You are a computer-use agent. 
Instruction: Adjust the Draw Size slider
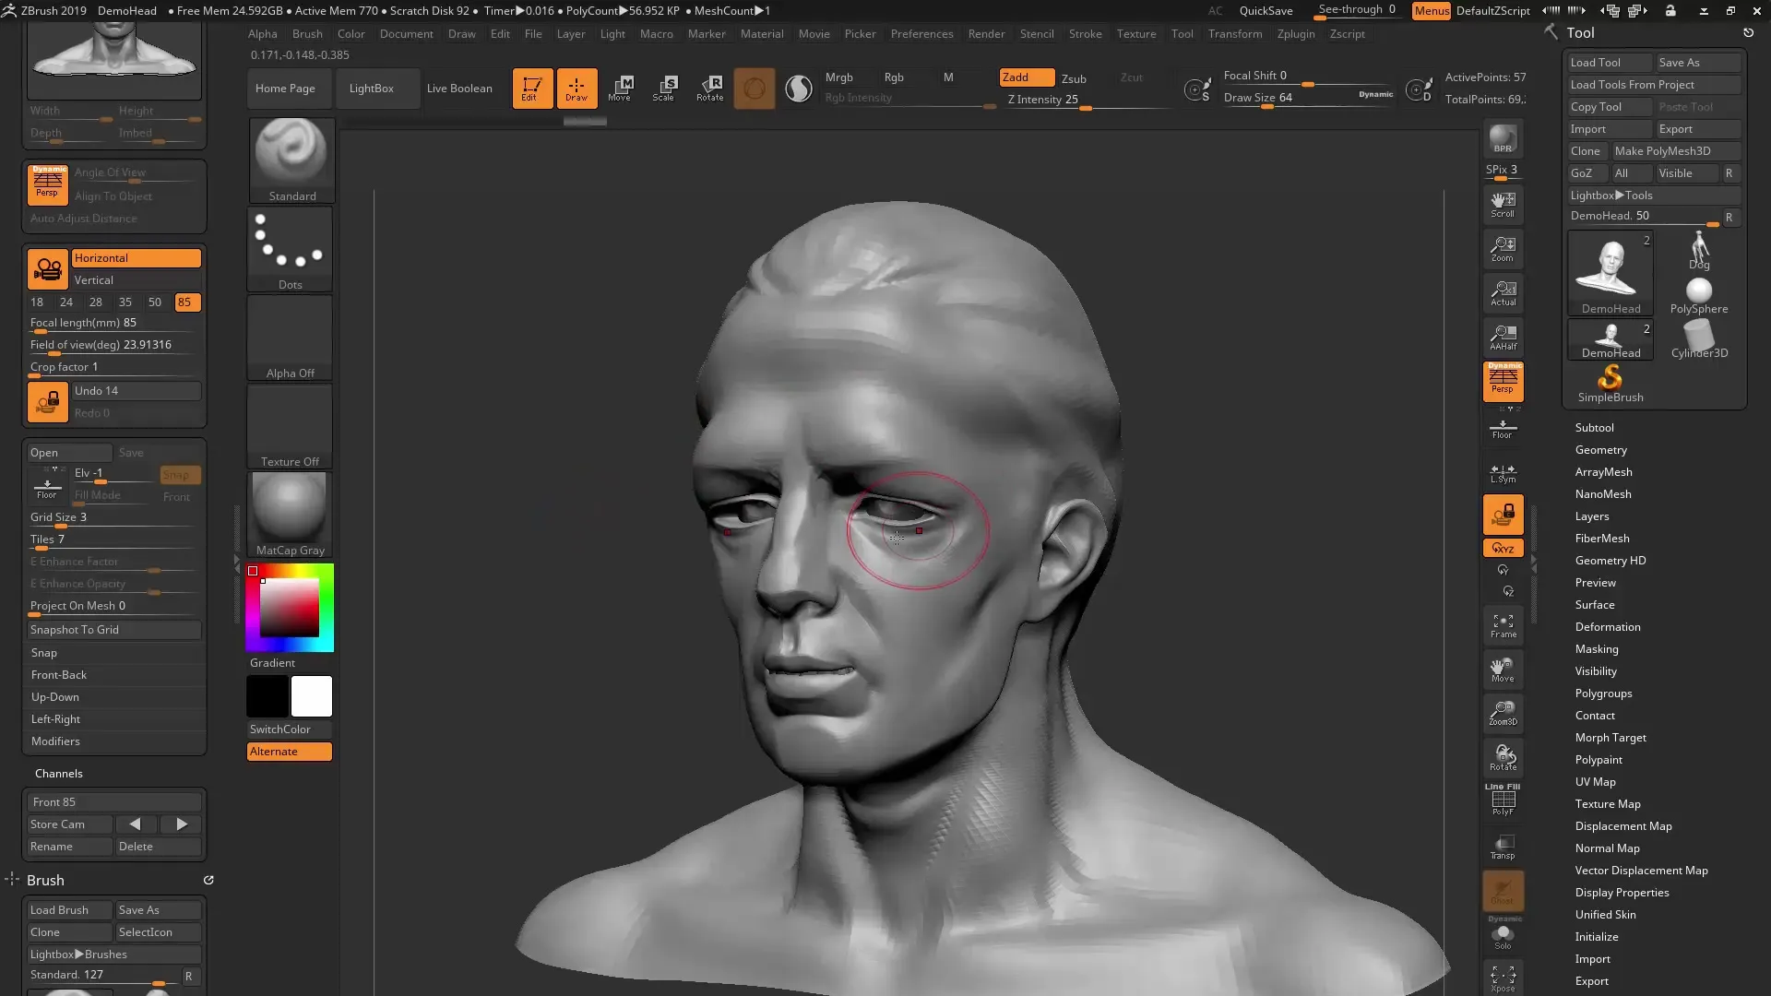coord(1308,98)
